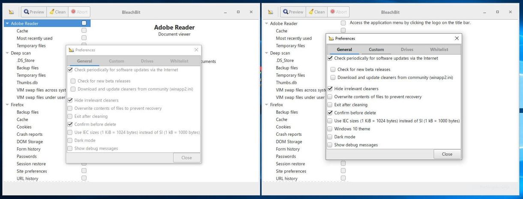This screenshot has height=199, width=523.
Task: Open Drives tab in right Preferences dialog
Action: (407, 50)
